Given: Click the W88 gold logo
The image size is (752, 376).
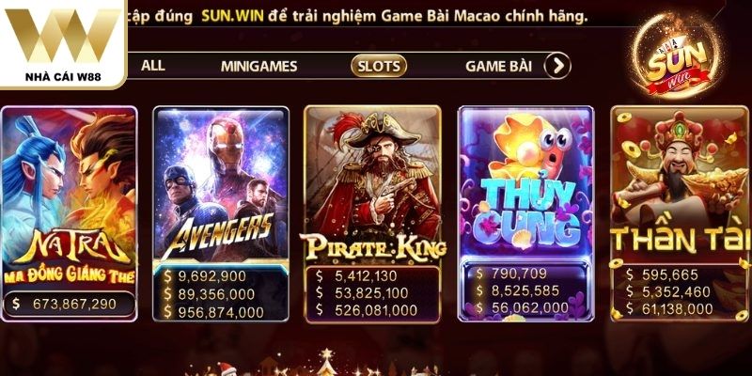Looking at the screenshot, I should click(62, 36).
